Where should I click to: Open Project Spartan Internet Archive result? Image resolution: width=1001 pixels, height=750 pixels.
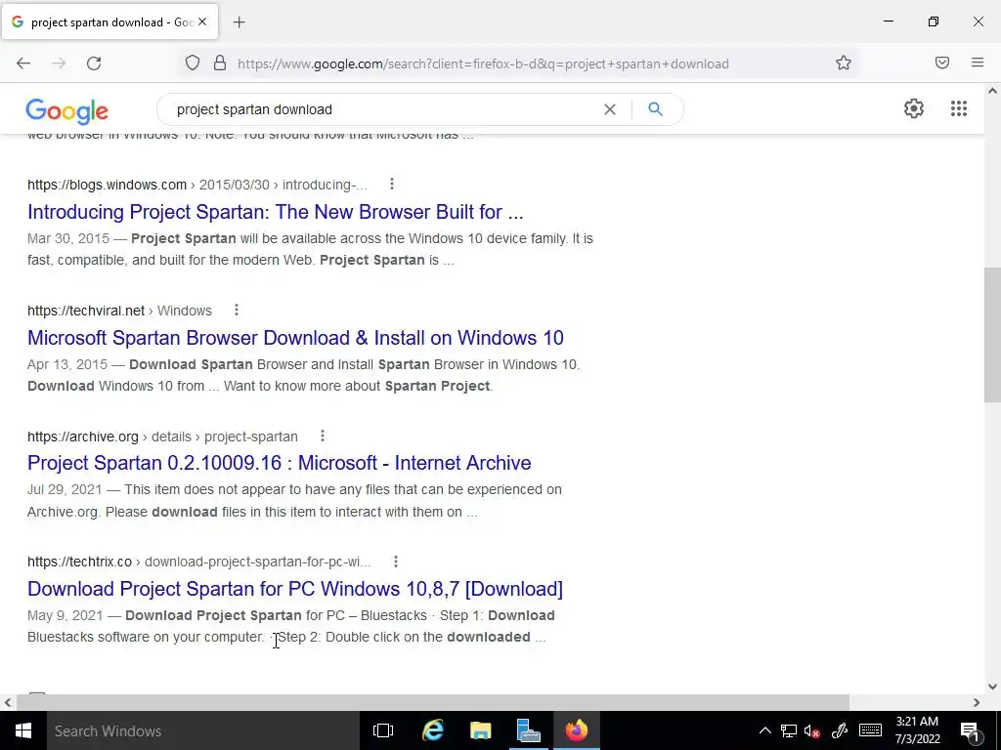tap(279, 463)
